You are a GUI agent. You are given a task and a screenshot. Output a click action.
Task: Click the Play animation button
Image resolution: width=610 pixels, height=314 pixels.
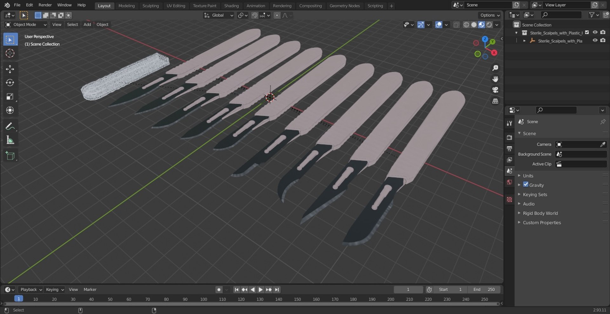261,289
